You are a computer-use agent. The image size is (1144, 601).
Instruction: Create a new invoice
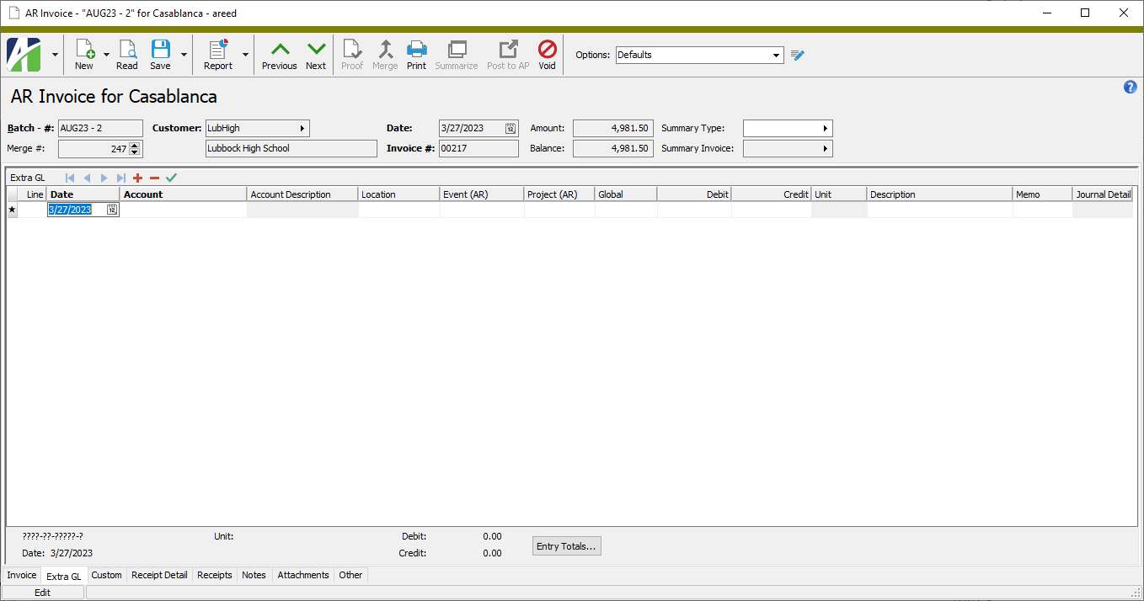click(84, 52)
